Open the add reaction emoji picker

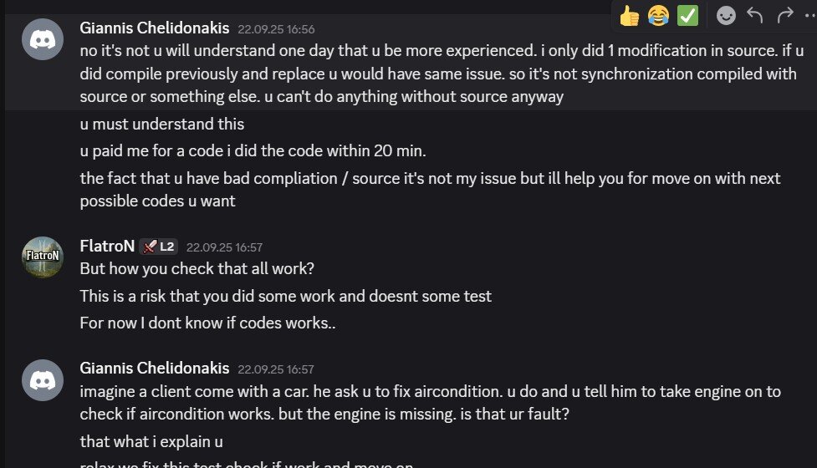(x=726, y=16)
